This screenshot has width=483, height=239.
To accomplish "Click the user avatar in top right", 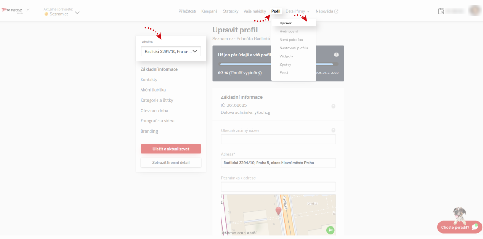I will (x=475, y=11).
